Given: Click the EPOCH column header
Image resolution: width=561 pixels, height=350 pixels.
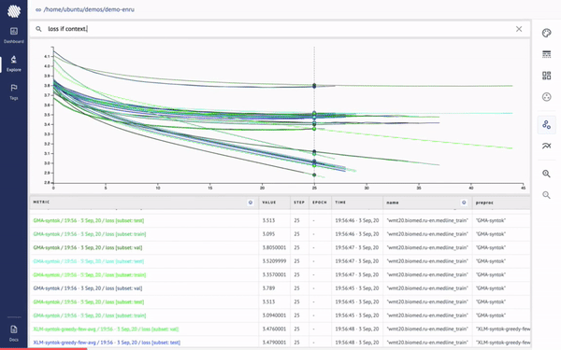Looking at the screenshot, I should [x=320, y=203].
